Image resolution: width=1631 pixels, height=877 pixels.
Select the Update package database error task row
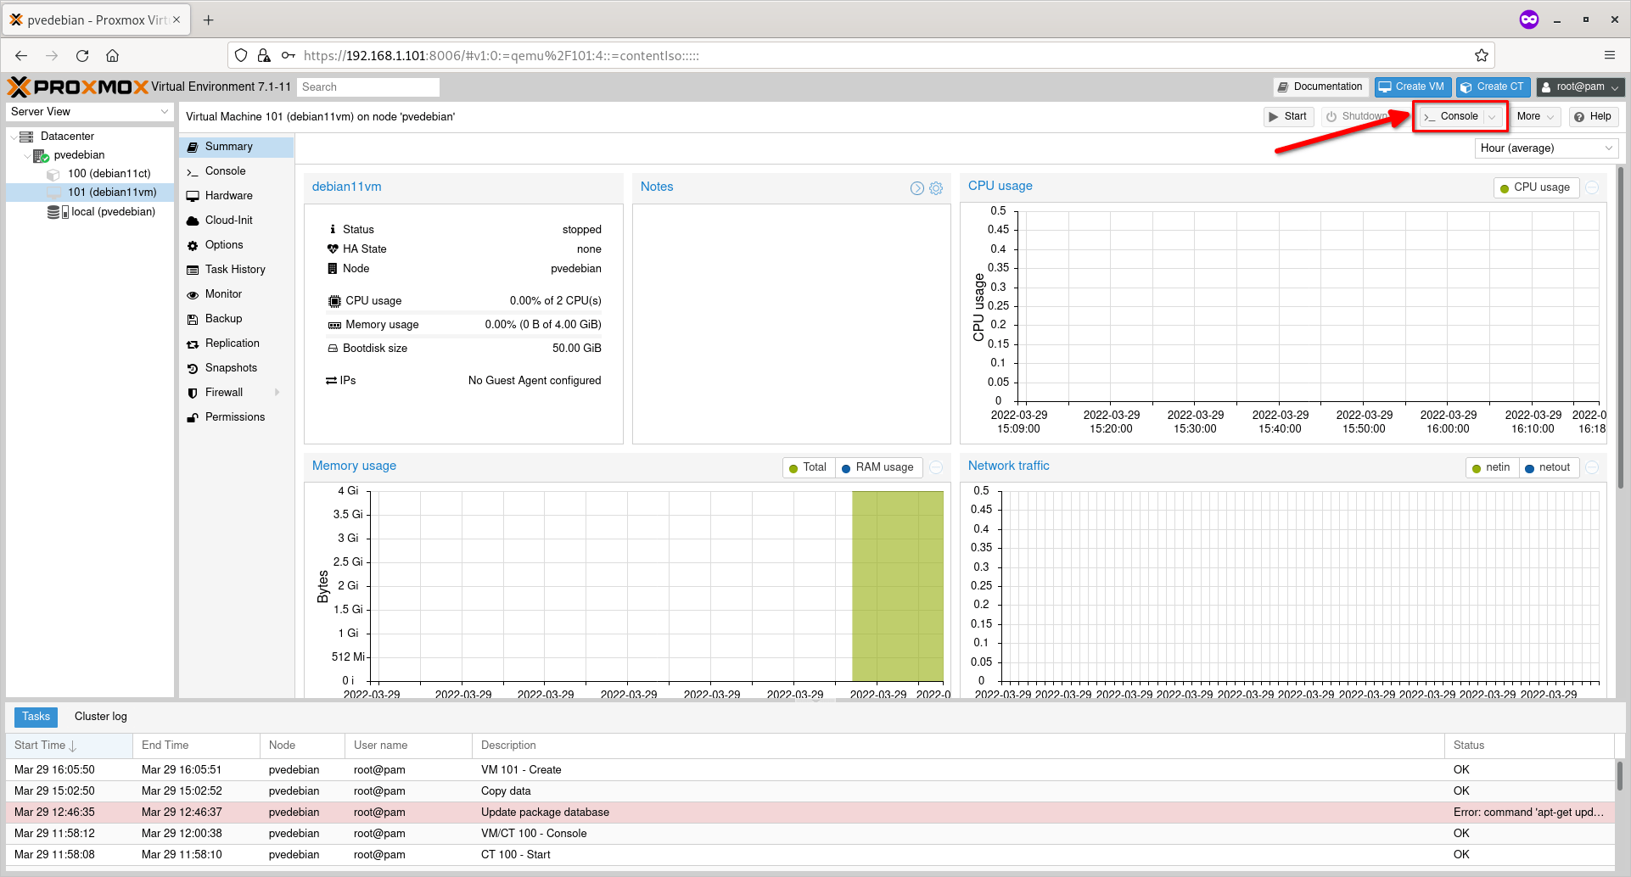pos(810,813)
